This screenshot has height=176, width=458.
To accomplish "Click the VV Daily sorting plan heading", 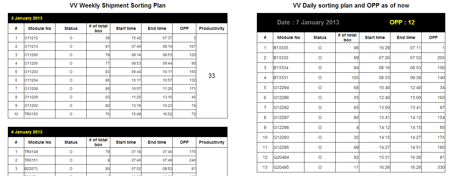I will (x=351, y=5).
